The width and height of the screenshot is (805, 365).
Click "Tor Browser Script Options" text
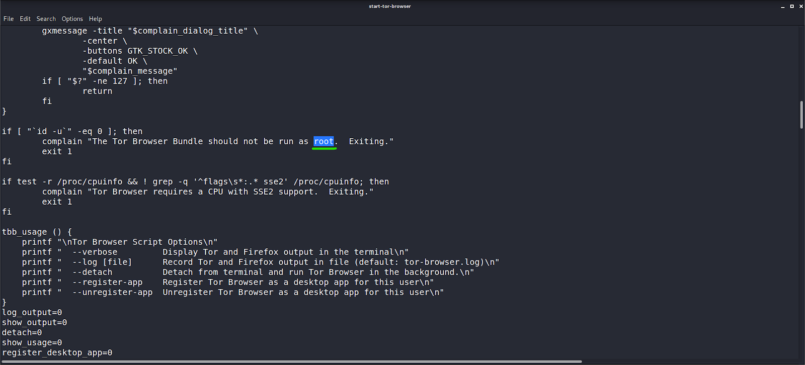[140, 242]
